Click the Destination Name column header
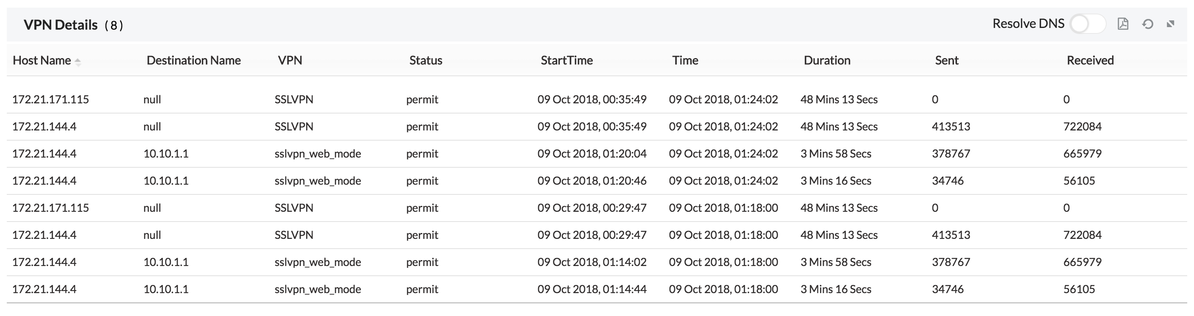This screenshot has height=316, width=1194. tap(193, 60)
